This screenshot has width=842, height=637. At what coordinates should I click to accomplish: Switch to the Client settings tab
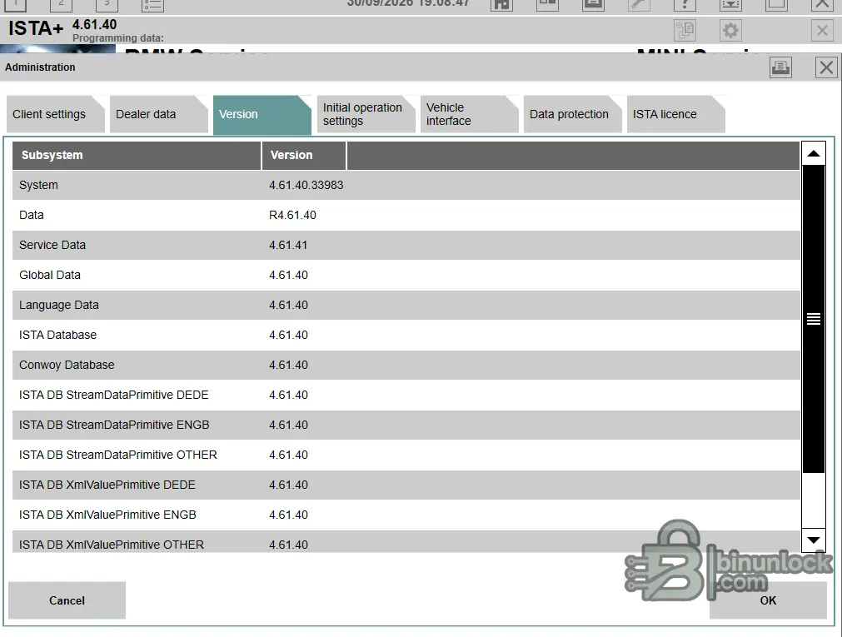pyautogui.click(x=55, y=114)
